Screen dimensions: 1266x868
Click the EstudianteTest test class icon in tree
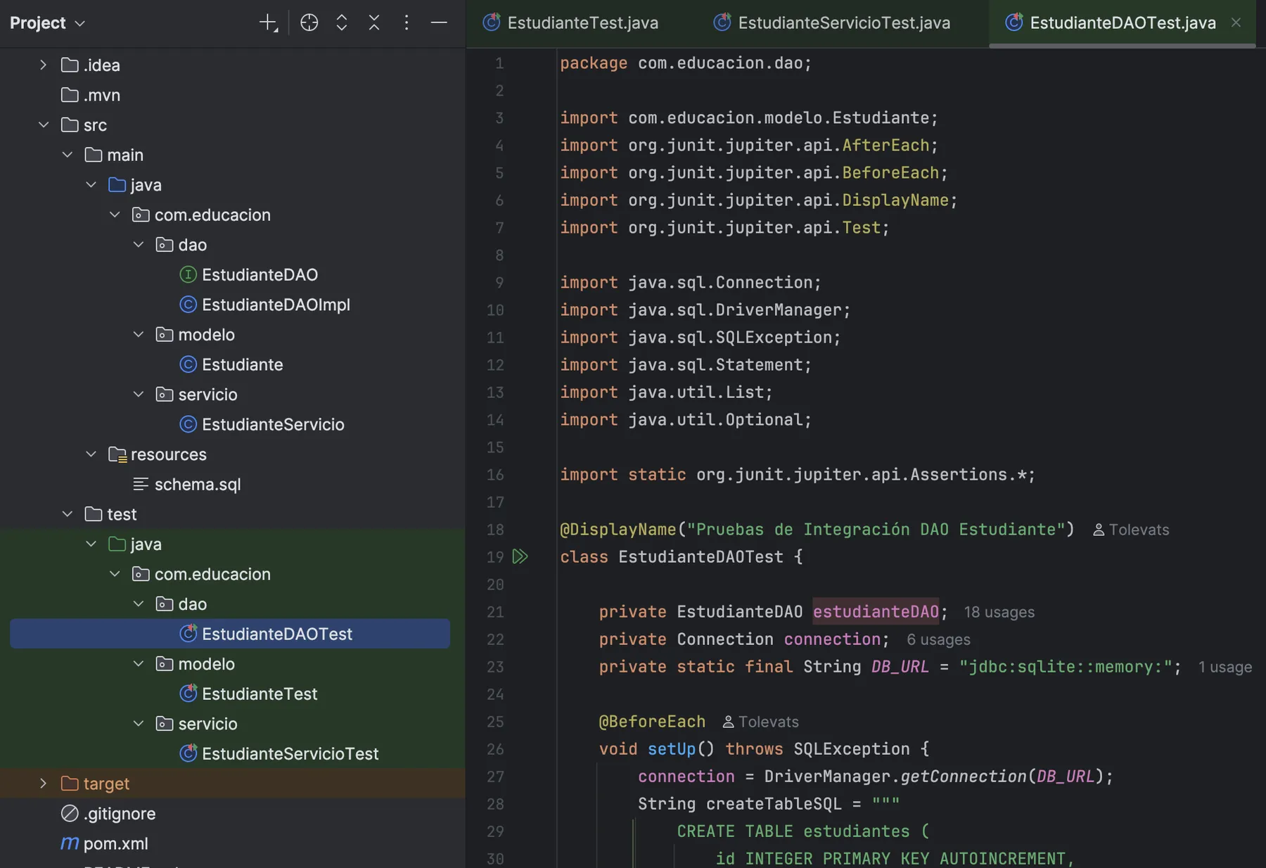coord(188,694)
